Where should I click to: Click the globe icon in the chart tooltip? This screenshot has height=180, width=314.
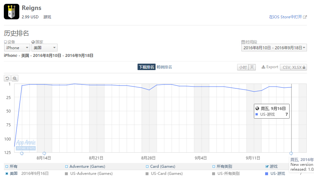(257, 109)
